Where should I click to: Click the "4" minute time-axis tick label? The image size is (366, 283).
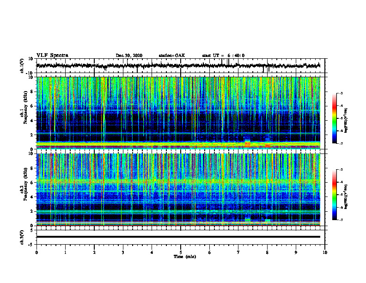(x=152, y=252)
